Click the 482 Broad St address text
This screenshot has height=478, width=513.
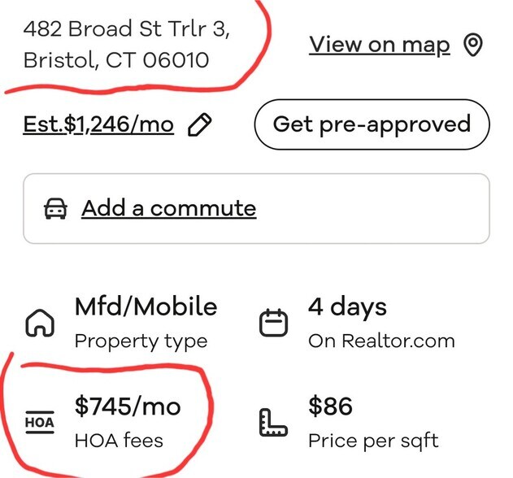tap(126, 29)
